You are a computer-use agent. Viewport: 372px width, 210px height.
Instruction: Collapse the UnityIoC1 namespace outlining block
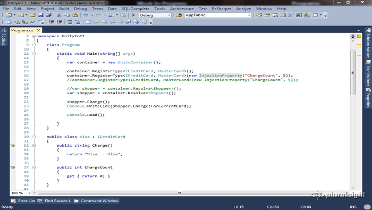pos(34,36)
